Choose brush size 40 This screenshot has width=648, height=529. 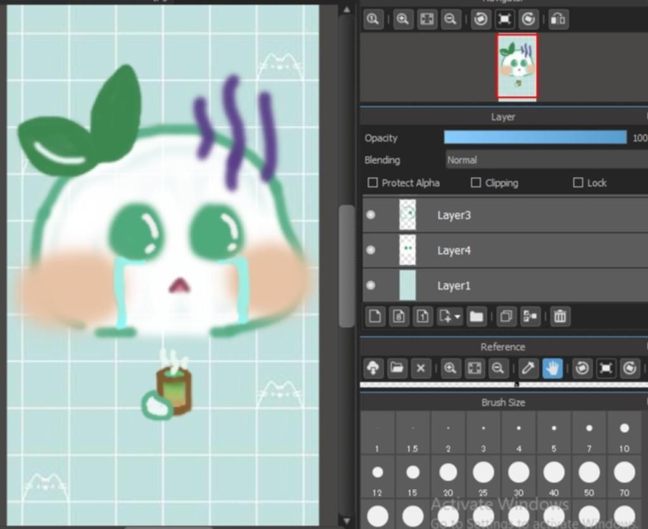[554, 478]
